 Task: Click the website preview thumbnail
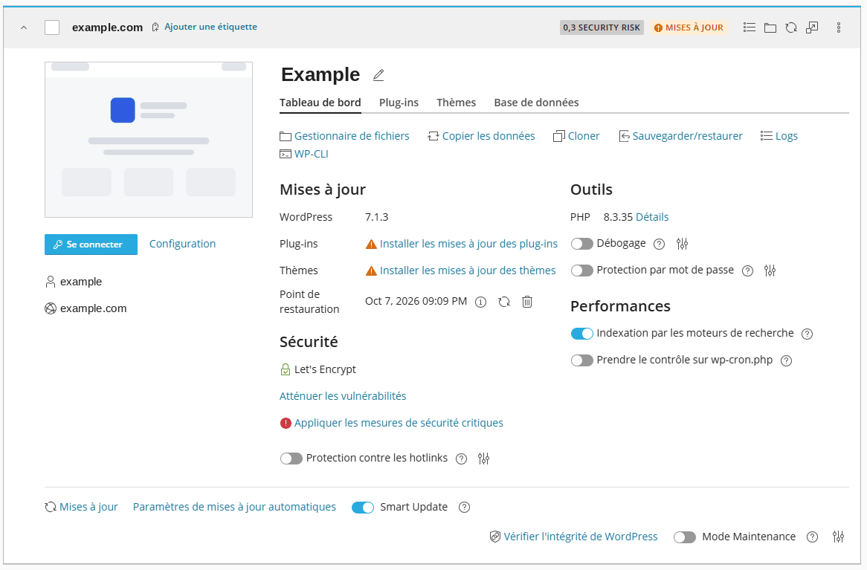tap(149, 139)
